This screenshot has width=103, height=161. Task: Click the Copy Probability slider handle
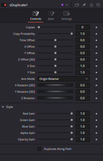tap(72, 34)
